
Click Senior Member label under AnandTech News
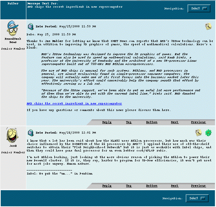(13, 49)
